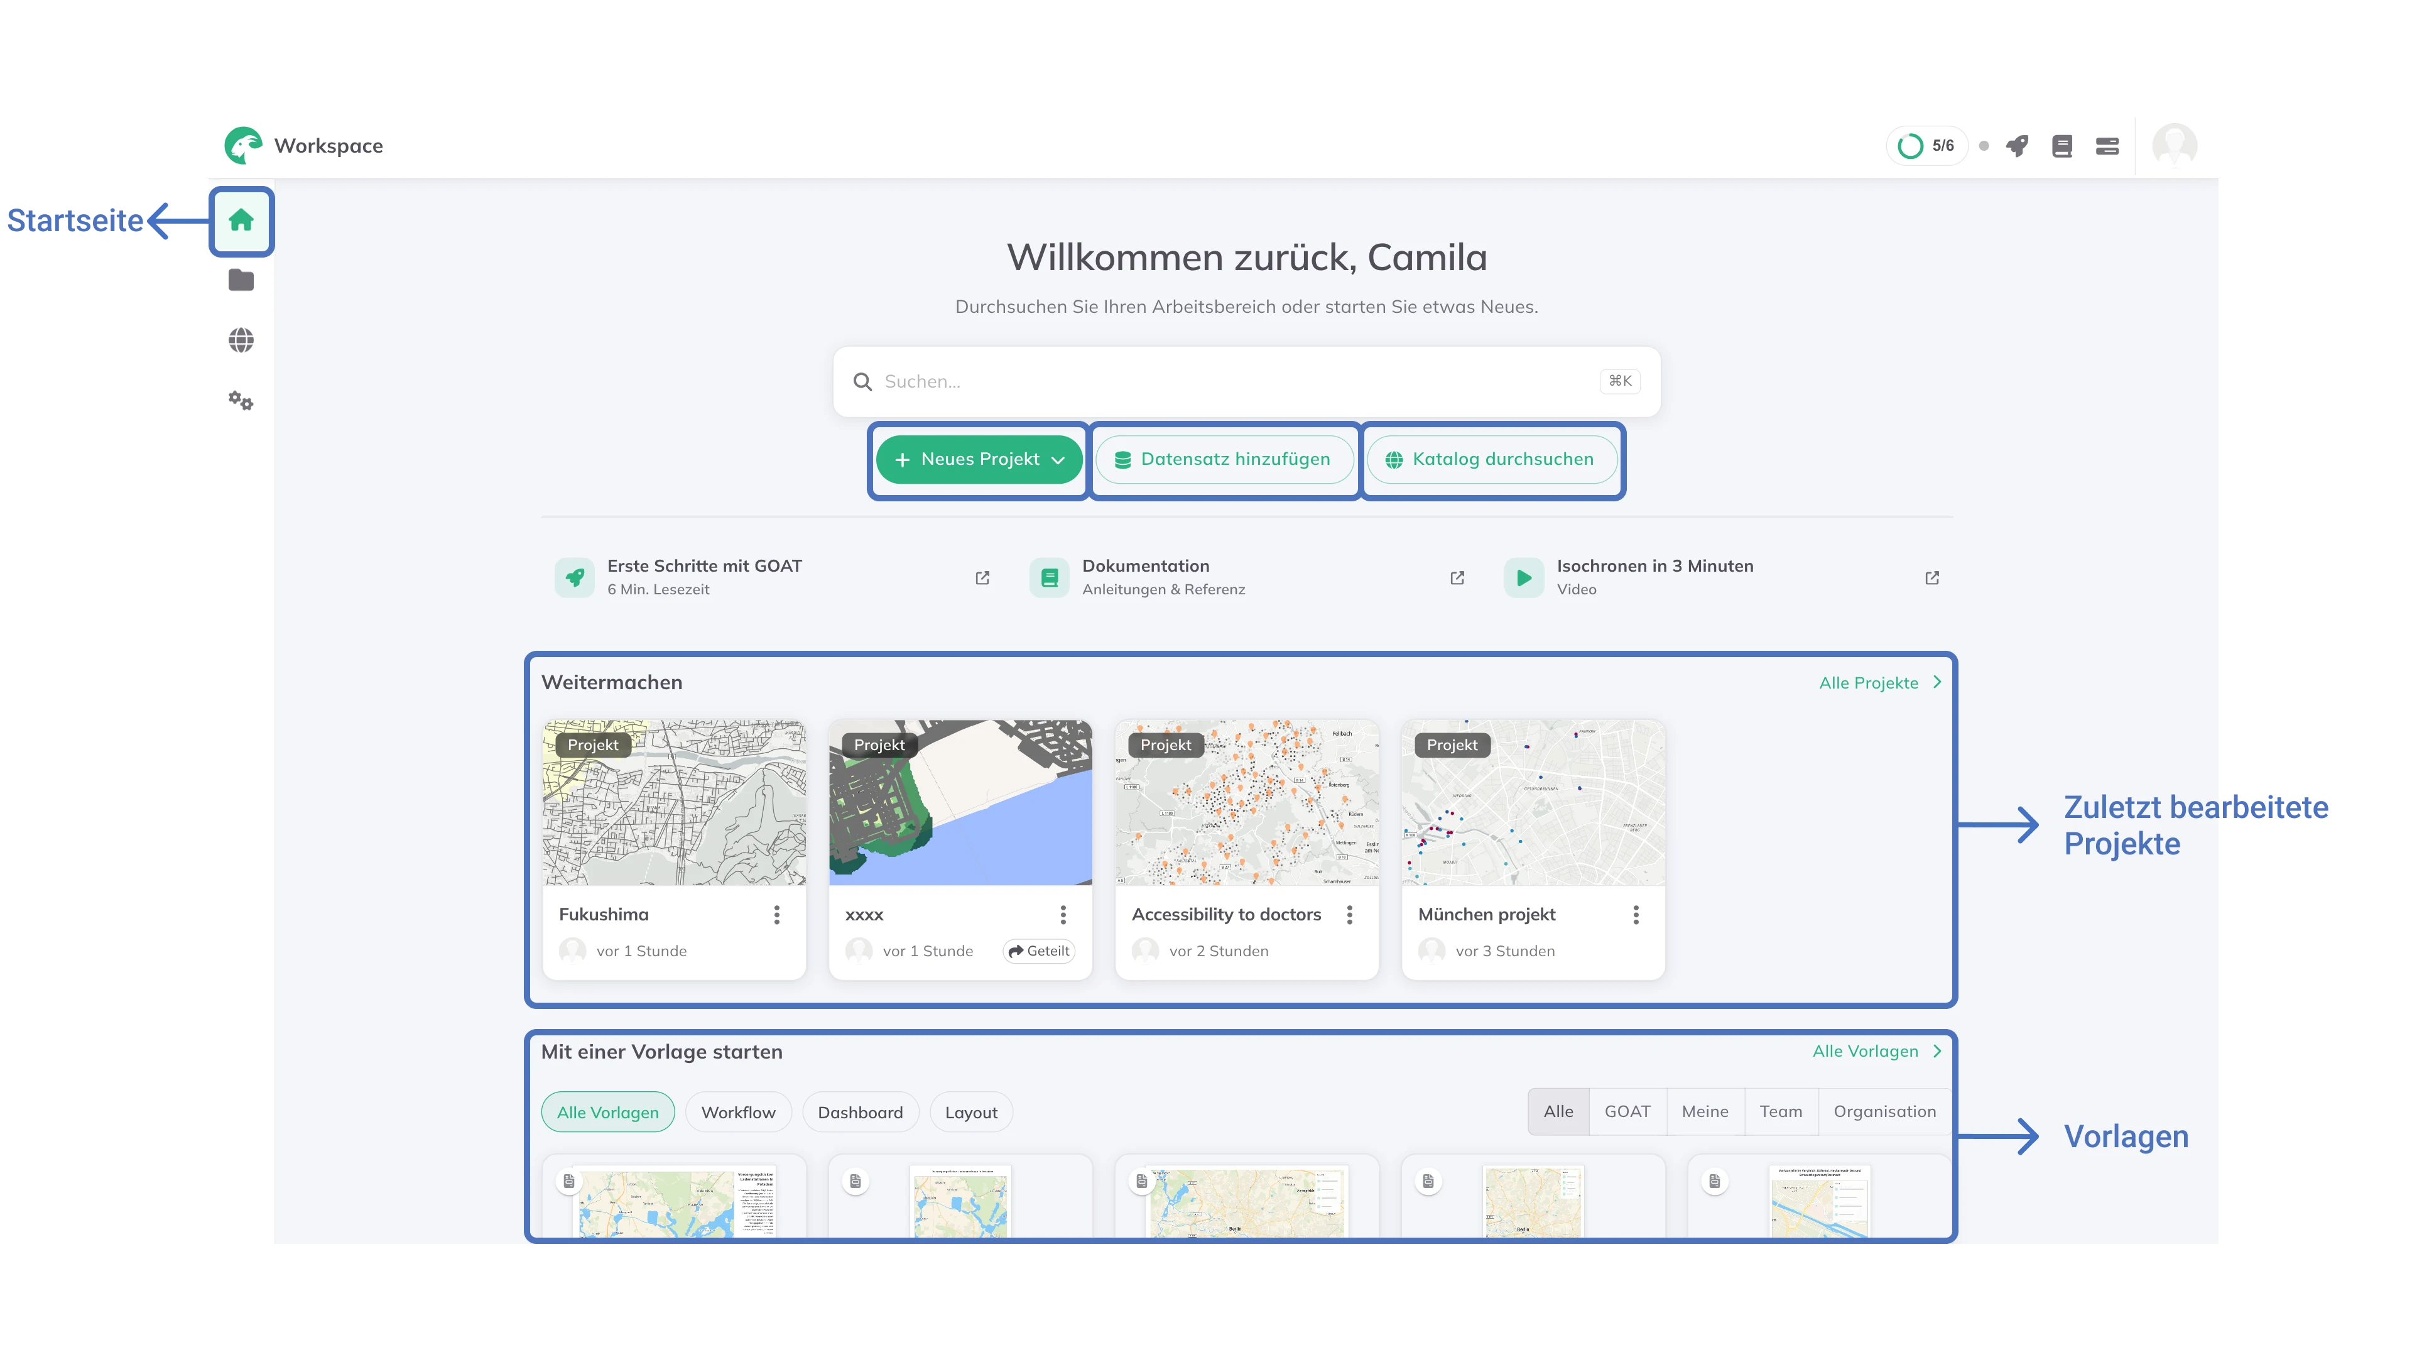Click Datensatz hinzufügen button
The image size is (2412, 1357).
1225,460
